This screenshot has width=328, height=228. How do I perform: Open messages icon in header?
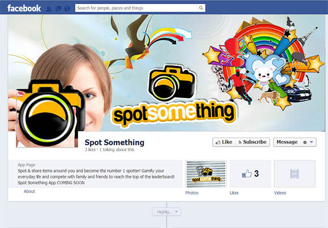tap(58, 9)
